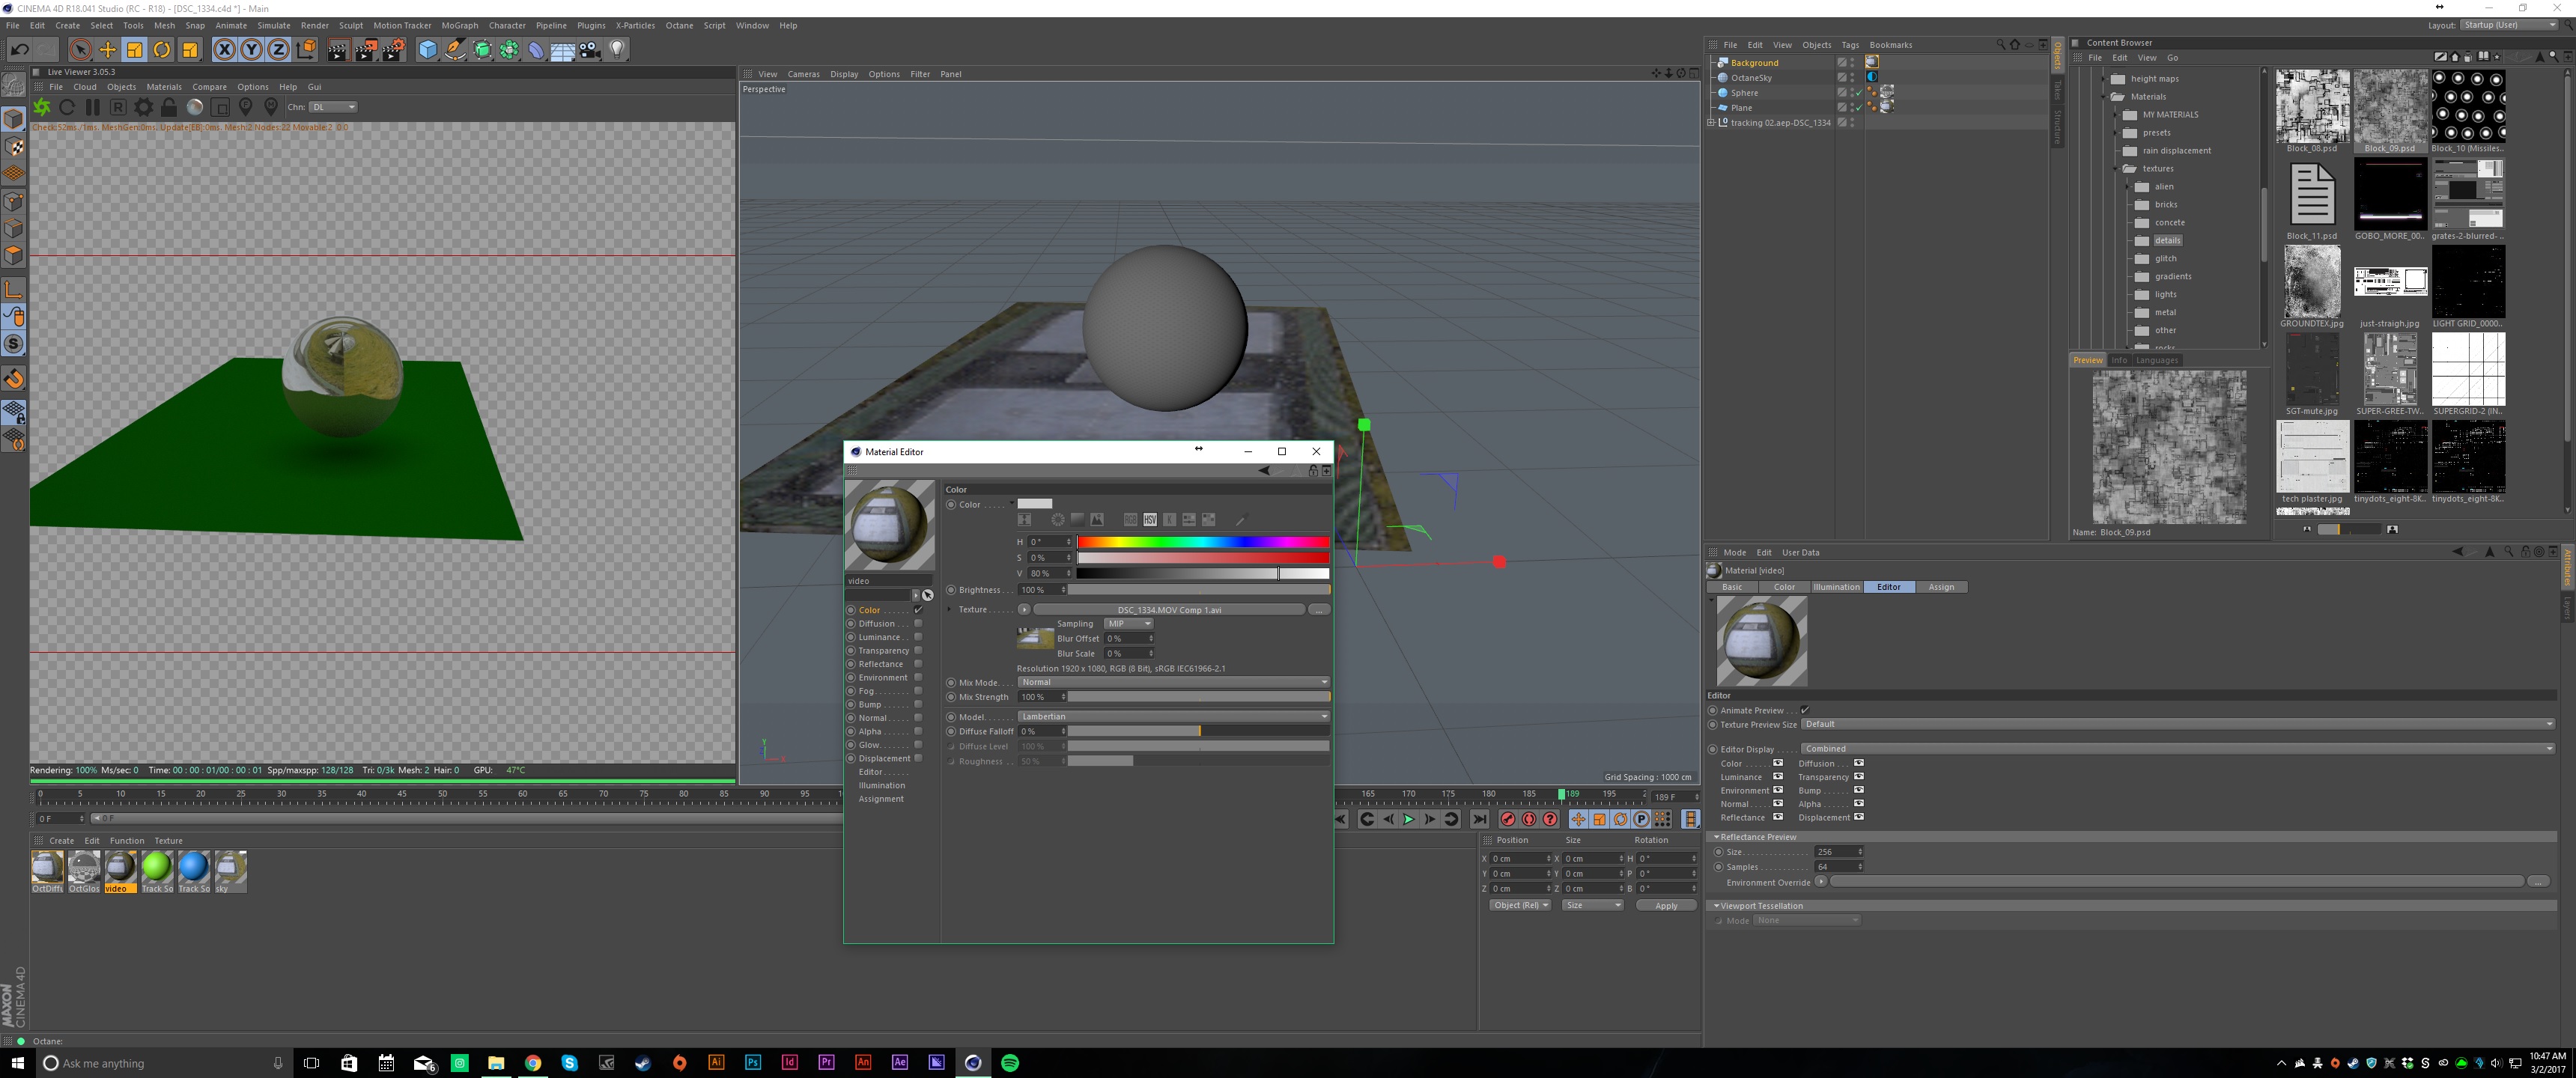Click the DSC_1334.MOV Comp 1.avi texture button
This screenshot has width=2576, height=1078.
click(x=1168, y=609)
